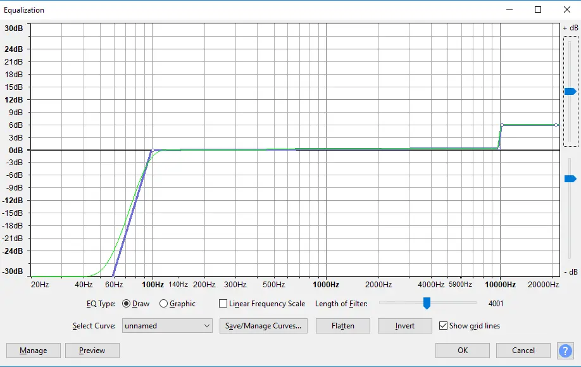Click the 4000Hz frequency label
This screenshot has width=581, height=367.
431,284
